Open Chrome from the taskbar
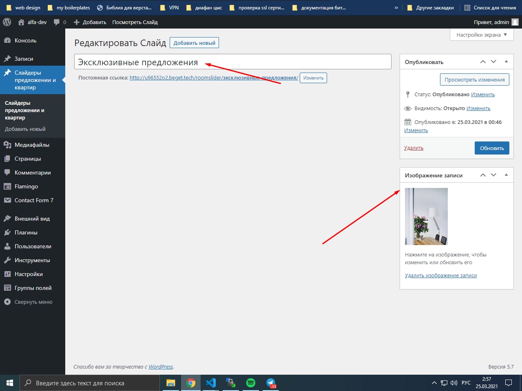522x391 pixels. click(190, 383)
